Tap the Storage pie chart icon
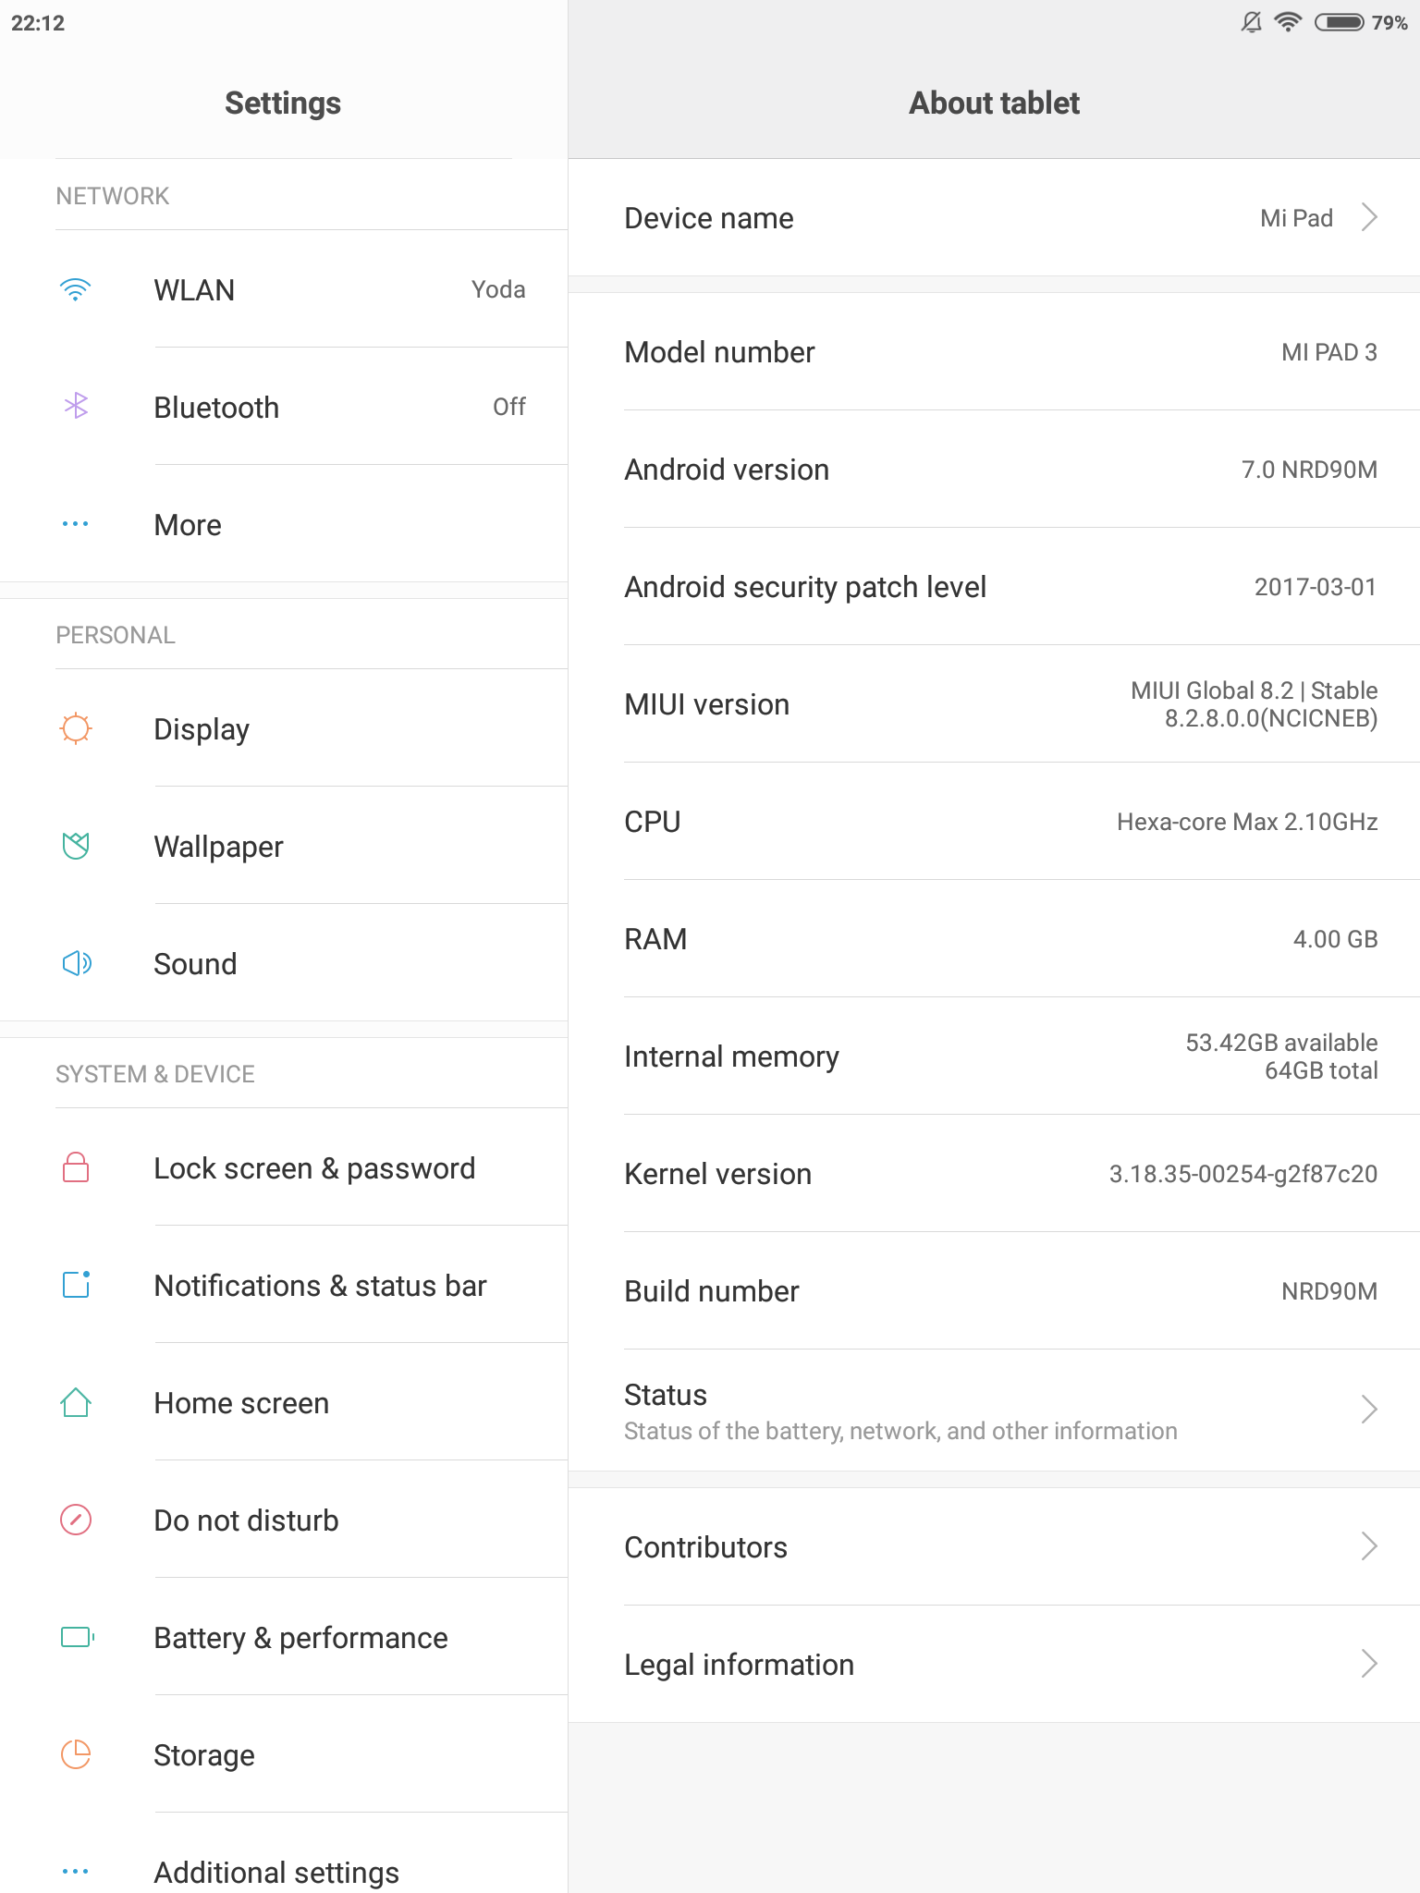Image resolution: width=1420 pixels, height=1893 pixels. click(x=76, y=1754)
